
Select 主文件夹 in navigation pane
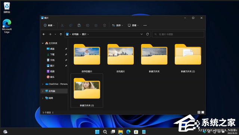[52, 43]
